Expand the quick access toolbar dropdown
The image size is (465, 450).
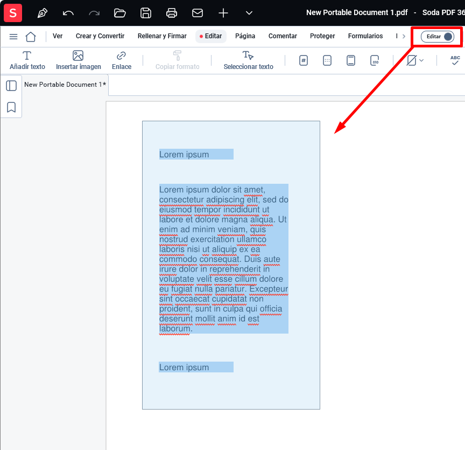tap(249, 13)
